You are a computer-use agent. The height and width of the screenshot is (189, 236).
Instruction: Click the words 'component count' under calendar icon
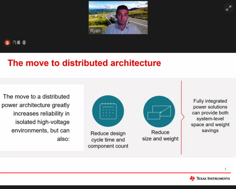[108, 146]
